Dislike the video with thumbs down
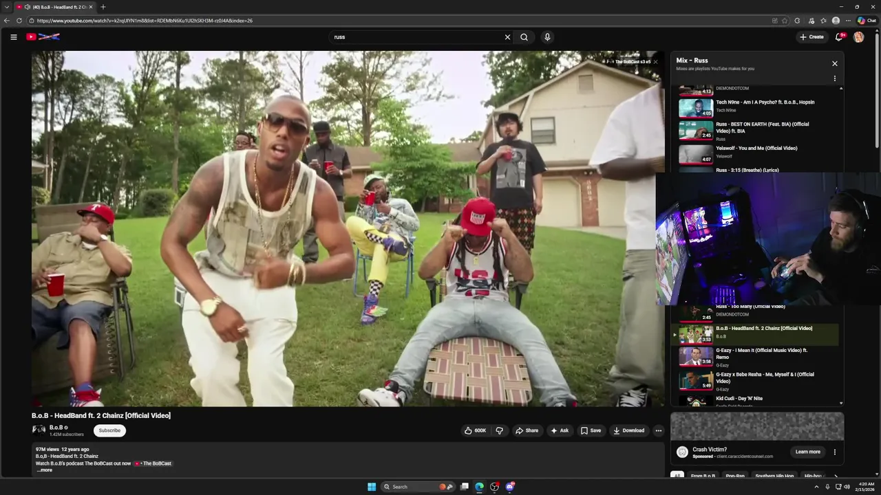This screenshot has width=881, height=495. pyautogui.click(x=500, y=430)
